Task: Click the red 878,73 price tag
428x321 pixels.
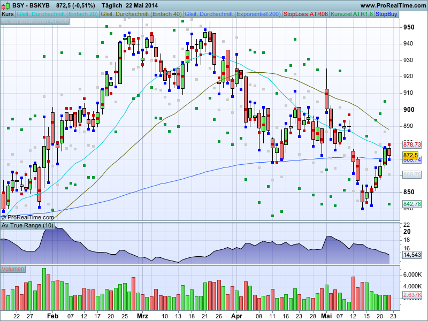Action: point(412,144)
